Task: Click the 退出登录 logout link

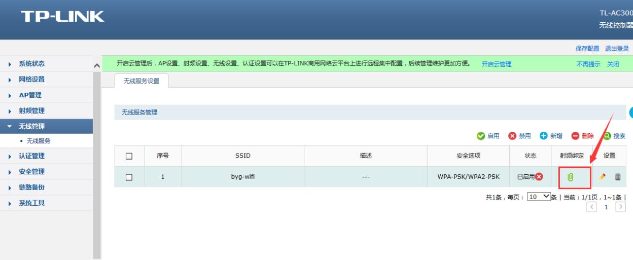Action: tap(617, 48)
